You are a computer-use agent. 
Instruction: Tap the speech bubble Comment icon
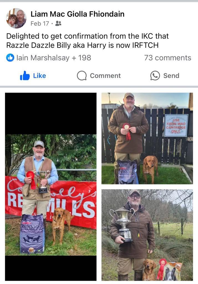point(82,76)
